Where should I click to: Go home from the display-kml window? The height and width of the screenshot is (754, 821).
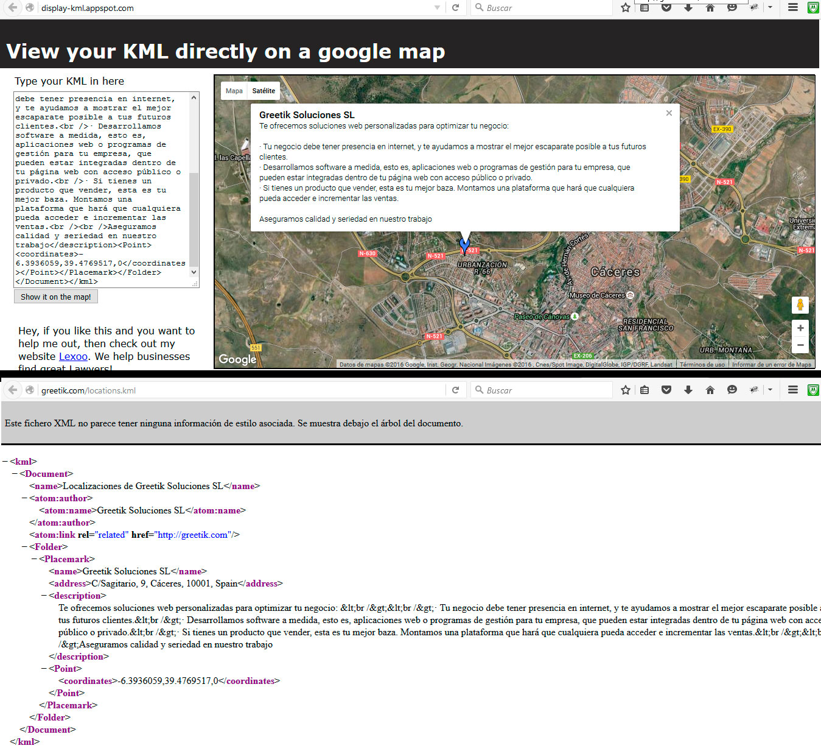pos(710,7)
